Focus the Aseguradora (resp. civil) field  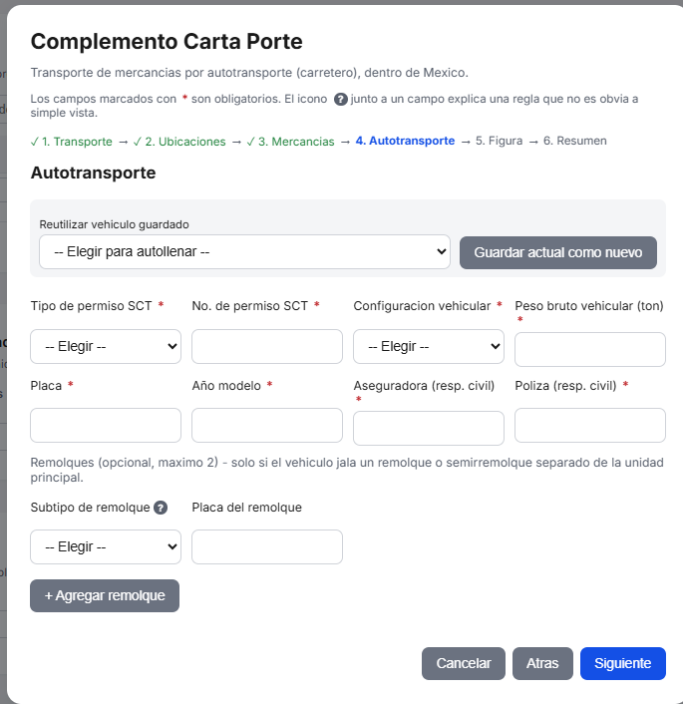[x=429, y=429]
